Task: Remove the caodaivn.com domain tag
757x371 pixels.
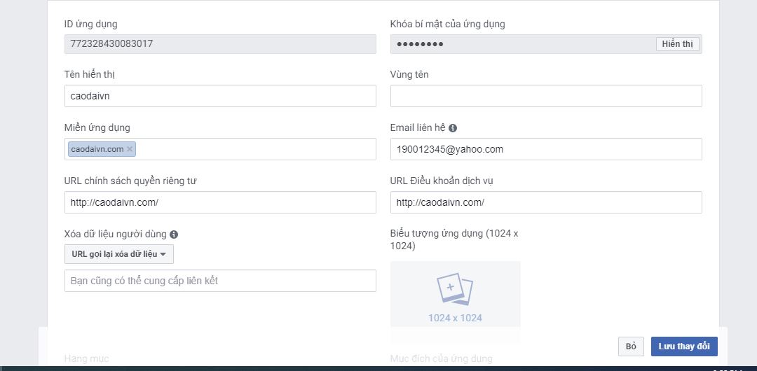Action: [130, 149]
